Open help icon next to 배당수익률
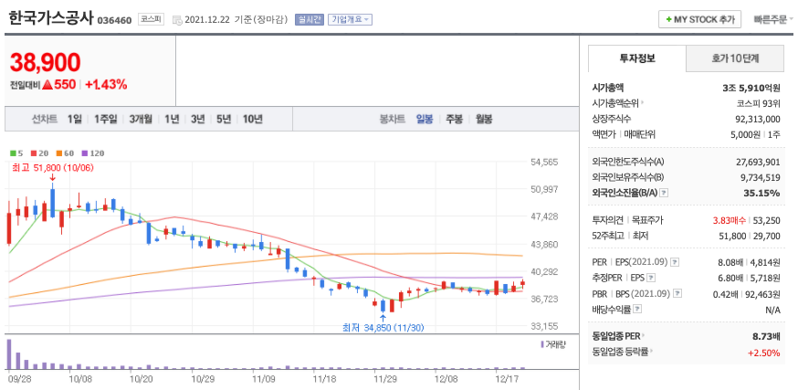Screen dimensions: 798x390 (x=637, y=309)
